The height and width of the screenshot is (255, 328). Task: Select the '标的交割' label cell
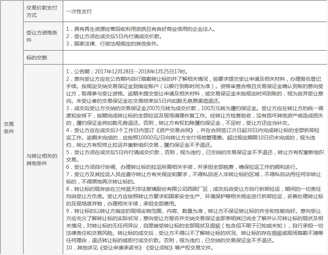click(37, 58)
